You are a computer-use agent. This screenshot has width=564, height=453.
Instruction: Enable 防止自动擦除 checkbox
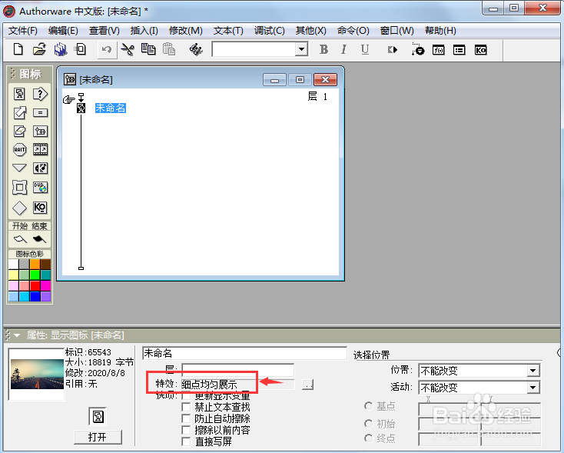[186, 418]
